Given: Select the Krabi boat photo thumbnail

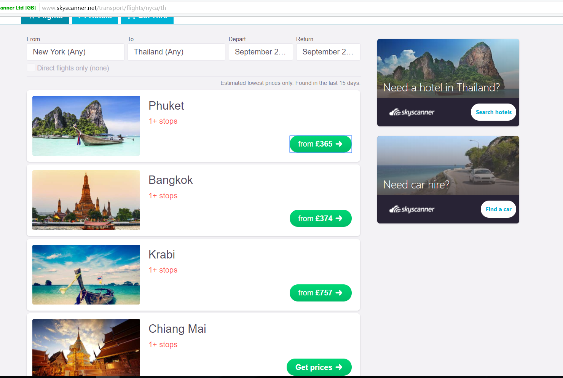Looking at the screenshot, I should pyautogui.click(x=86, y=274).
